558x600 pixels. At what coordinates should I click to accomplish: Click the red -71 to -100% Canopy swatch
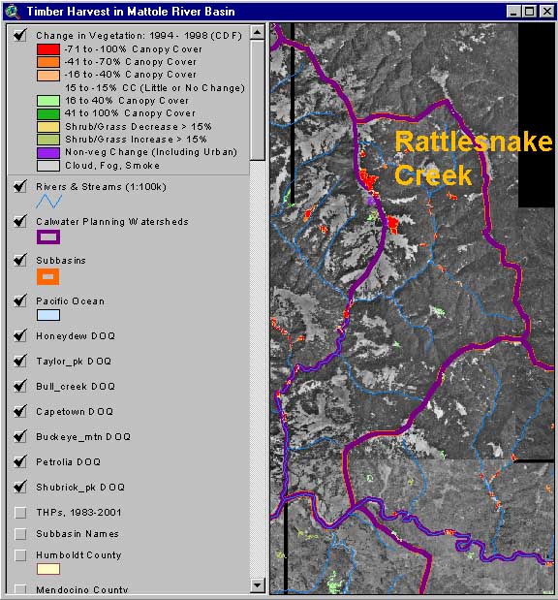(x=48, y=49)
